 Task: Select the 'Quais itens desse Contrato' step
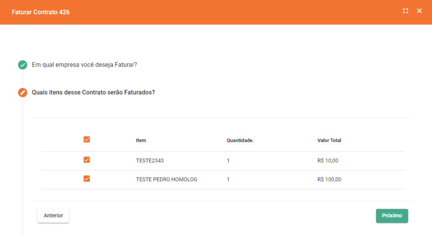click(93, 92)
